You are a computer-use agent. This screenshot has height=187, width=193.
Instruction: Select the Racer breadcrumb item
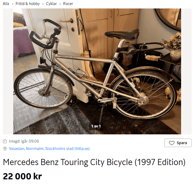click(68, 4)
